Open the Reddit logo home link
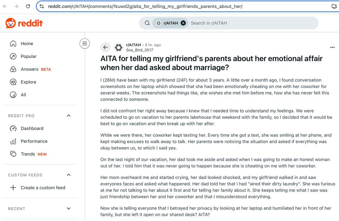The height and width of the screenshot is (221, 339). click(x=24, y=23)
